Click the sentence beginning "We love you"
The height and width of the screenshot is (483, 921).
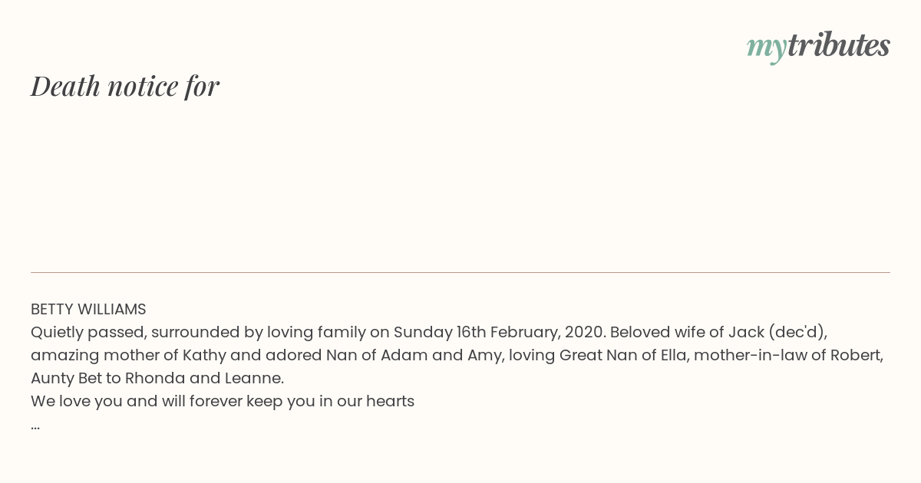(x=223, y=402)
